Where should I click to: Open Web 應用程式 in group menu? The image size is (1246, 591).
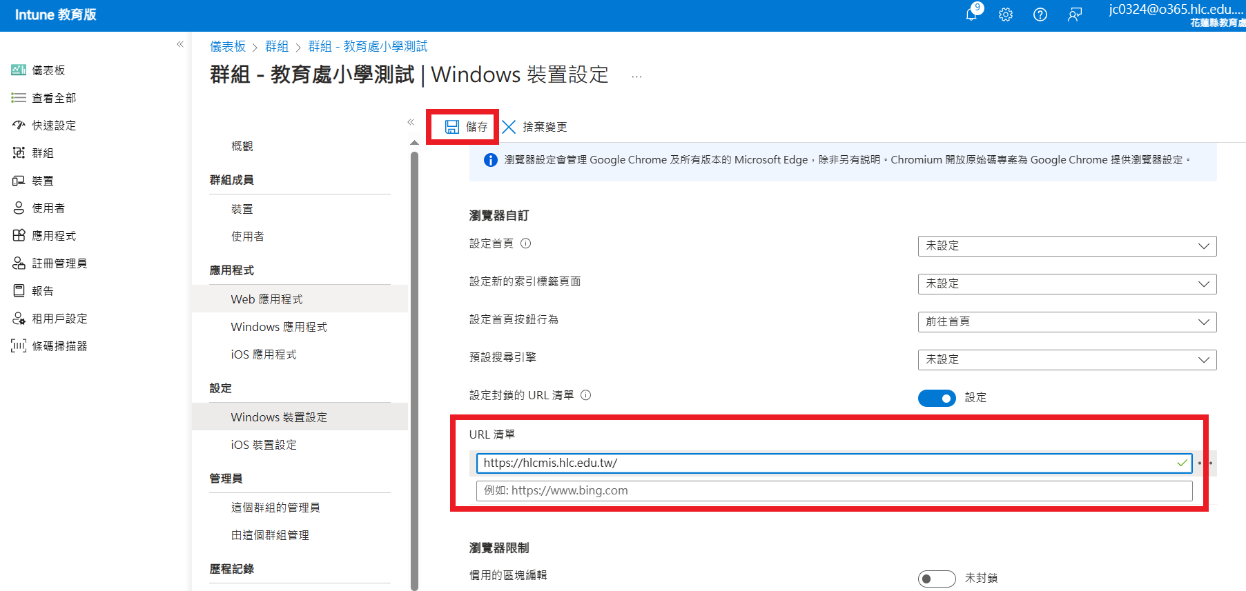(x=266, y=299)
